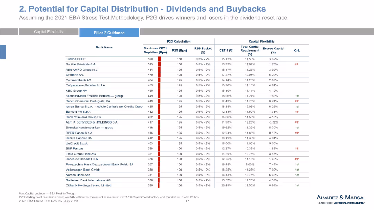Select Svenska Handelsbanken — group row name
374x210 pixels.
pyautogui.click(x=89, y=128)
